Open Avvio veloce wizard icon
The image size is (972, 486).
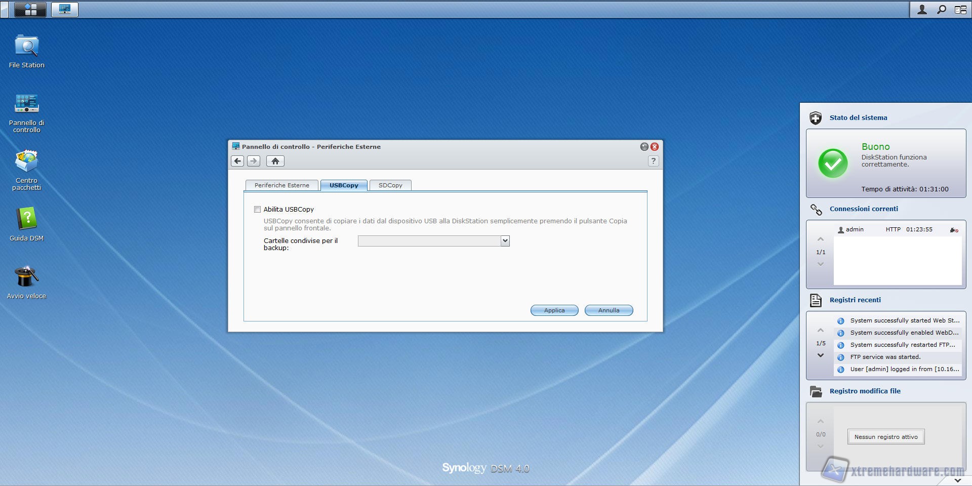(x=26, y=277)
